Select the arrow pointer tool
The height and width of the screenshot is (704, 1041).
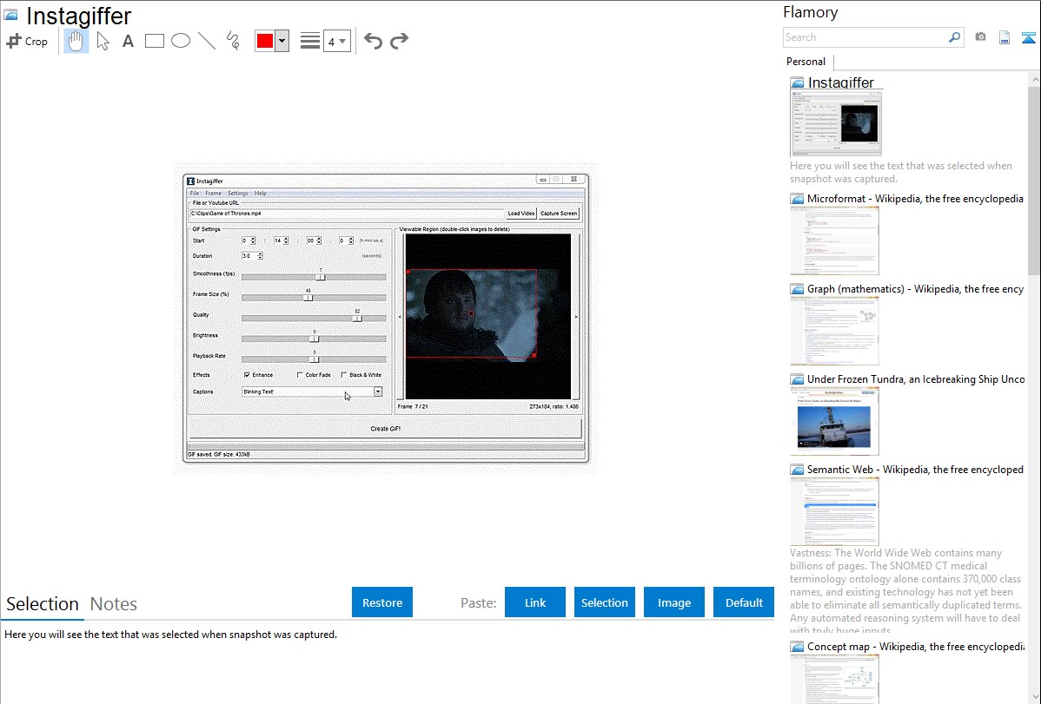pyautogui.click(x=103, y=41)
